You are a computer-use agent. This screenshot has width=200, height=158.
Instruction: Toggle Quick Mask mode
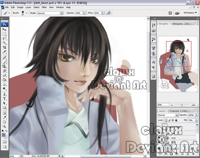(5, 142)
